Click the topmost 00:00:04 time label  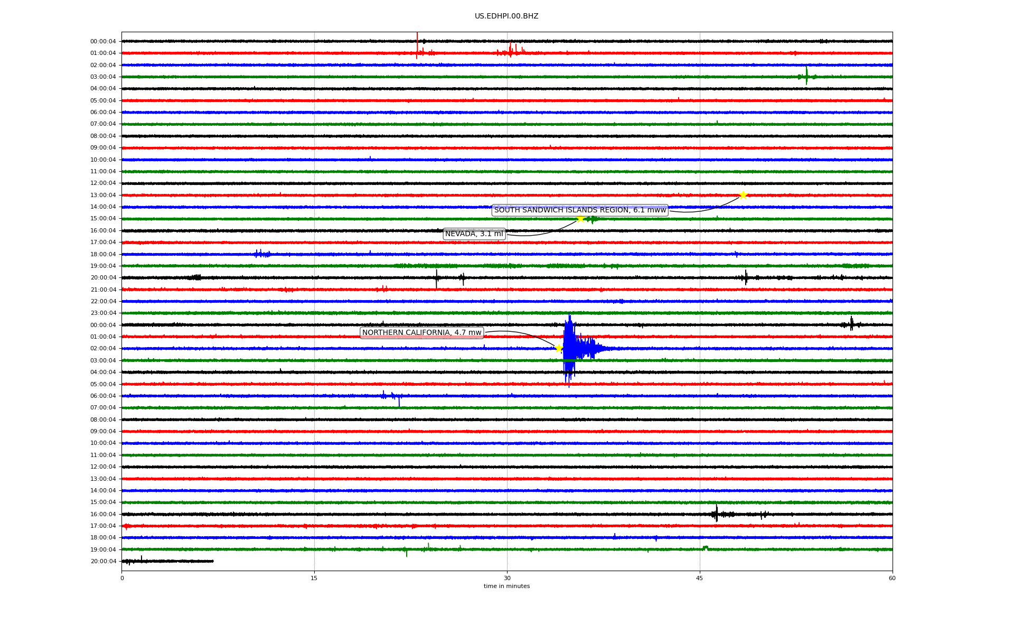[x=103, y=41]
